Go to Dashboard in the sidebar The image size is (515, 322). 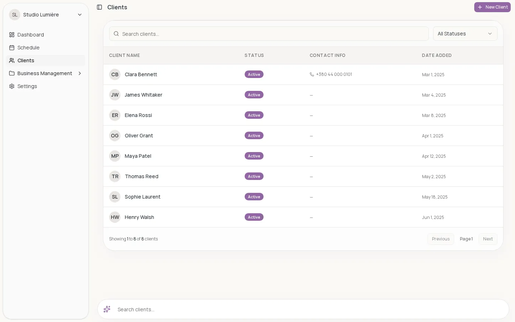(x=46, y=35)
